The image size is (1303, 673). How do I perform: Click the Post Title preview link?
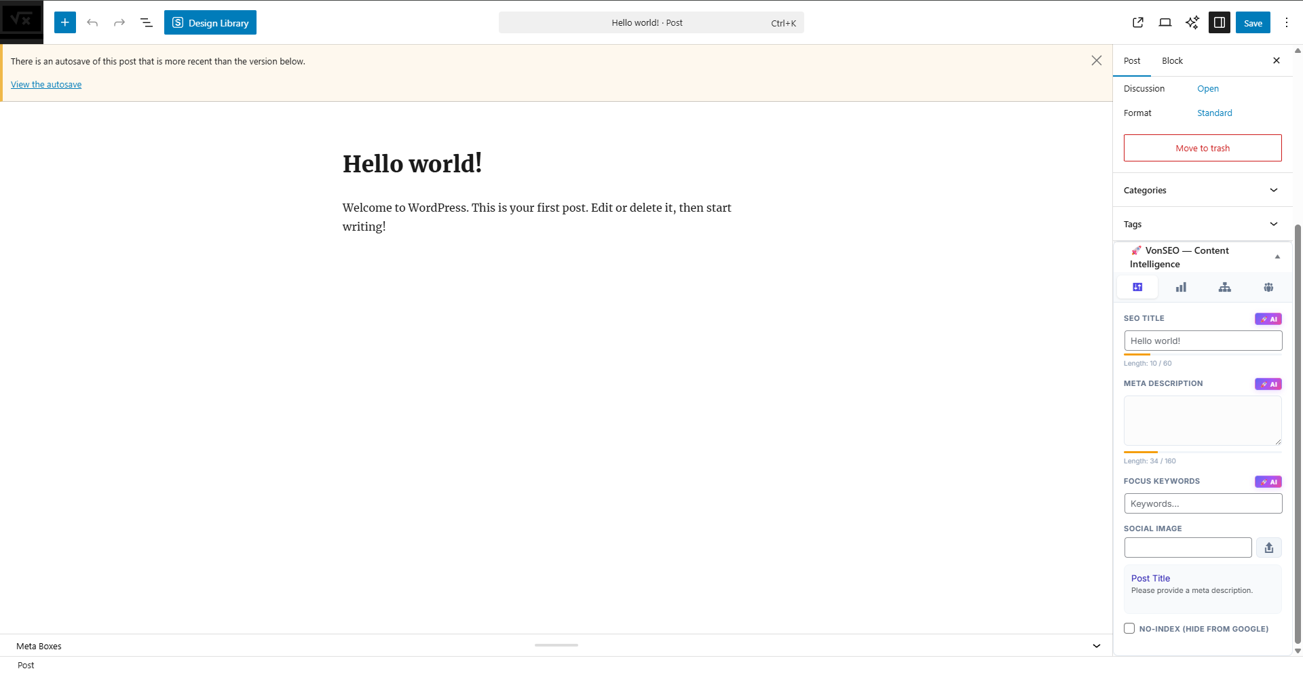(1150, 578)
